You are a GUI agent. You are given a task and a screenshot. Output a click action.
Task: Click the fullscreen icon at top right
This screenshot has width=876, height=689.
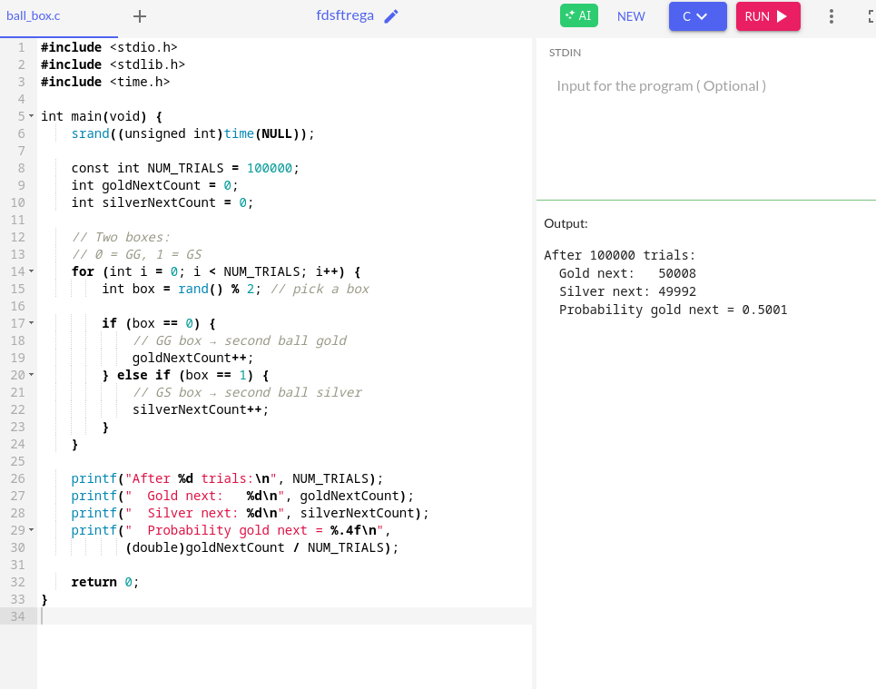click(x=870, y=16)
